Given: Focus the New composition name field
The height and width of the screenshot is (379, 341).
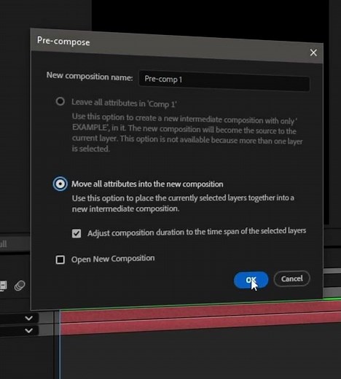Looking at the screenshot, I should (224, 81).
